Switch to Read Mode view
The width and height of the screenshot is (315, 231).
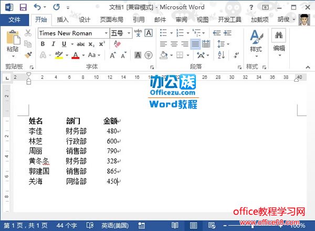click(175, 225)
